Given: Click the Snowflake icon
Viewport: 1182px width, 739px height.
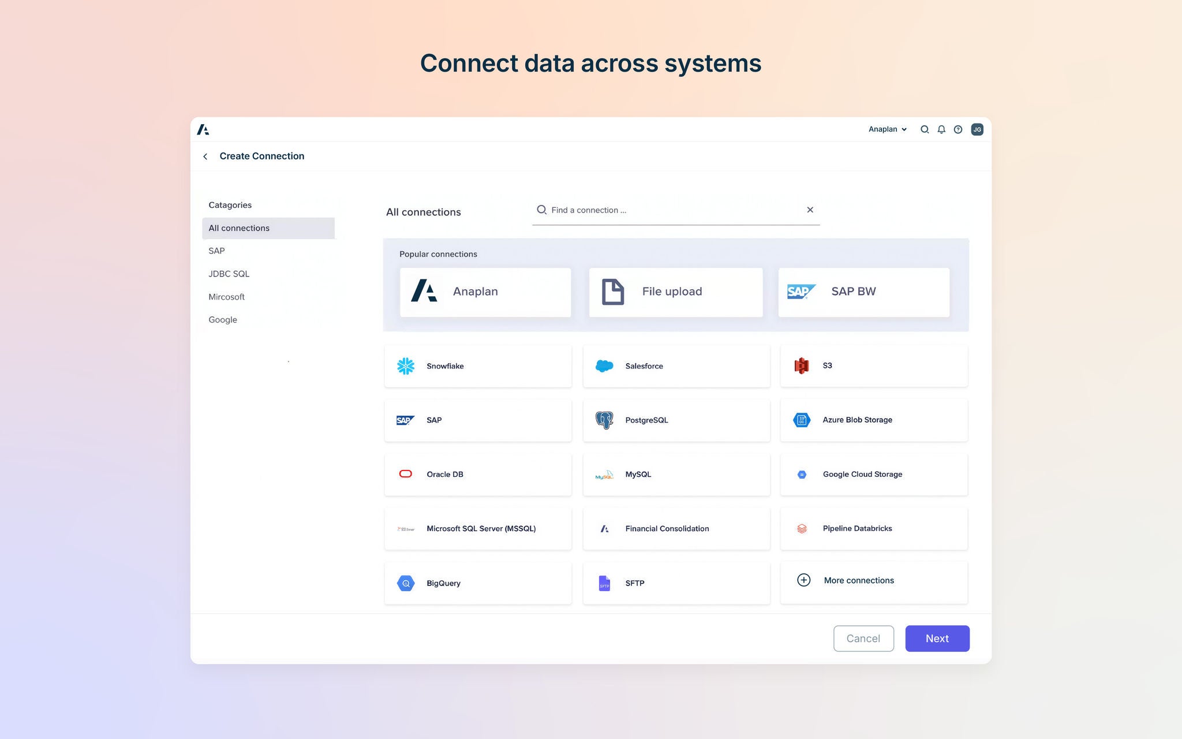Looking at the screenshot, I should click(x=406, y=366).
